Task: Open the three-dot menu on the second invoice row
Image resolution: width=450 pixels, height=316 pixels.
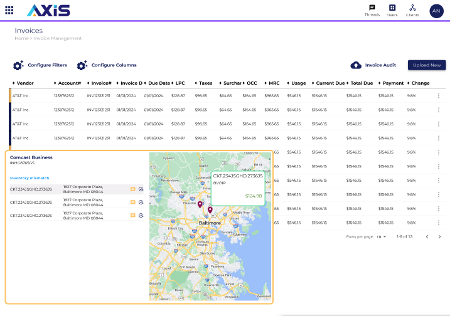Action: 439,110
